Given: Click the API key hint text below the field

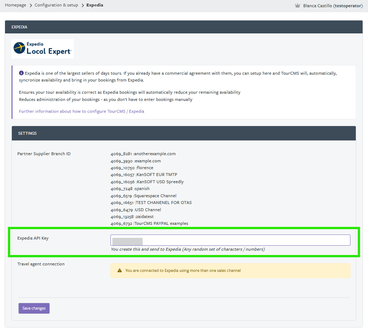Looking at the screenshot, I should click(188, 249).
